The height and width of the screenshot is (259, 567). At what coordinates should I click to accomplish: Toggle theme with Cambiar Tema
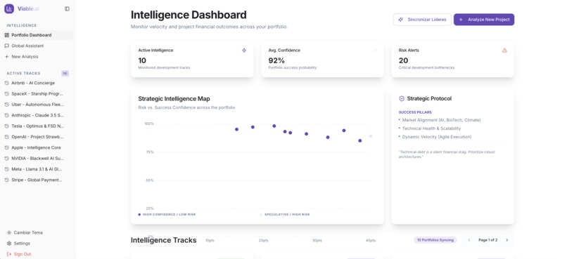tap(28, 232)
